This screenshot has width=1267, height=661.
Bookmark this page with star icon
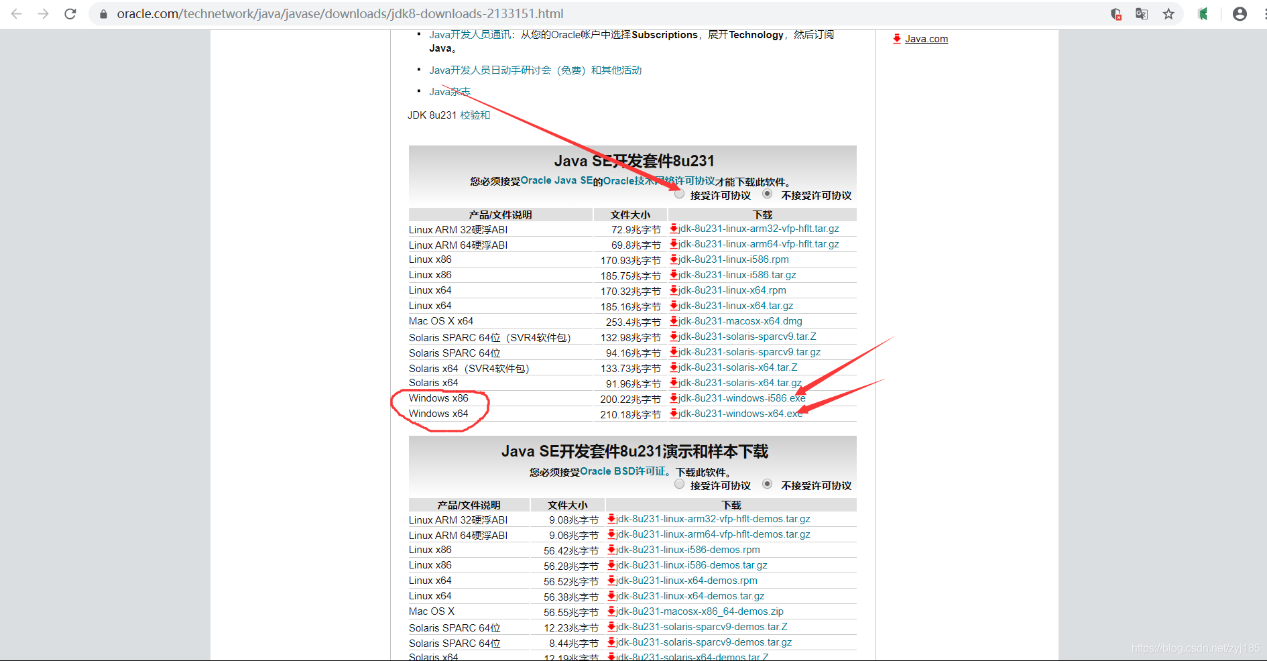coord(1168,13)
